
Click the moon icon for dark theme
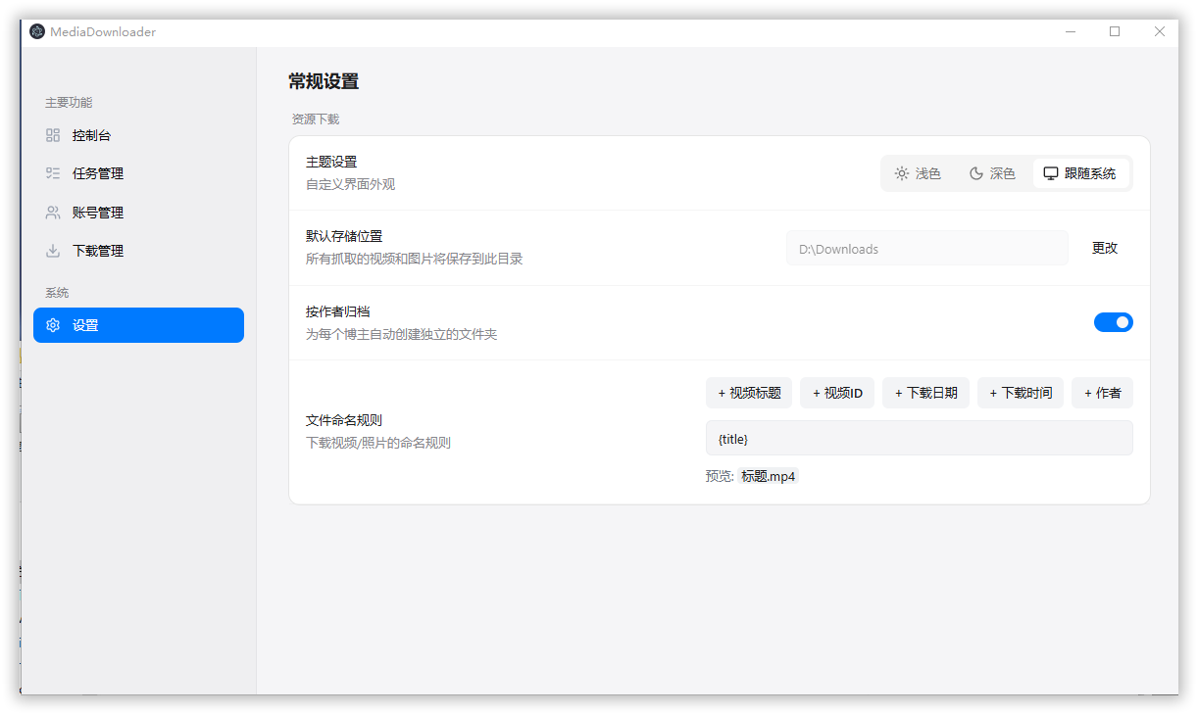pyautogui.click(x=976, y=173)
